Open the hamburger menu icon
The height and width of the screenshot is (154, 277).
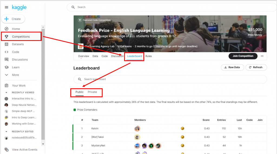[6, 7]
